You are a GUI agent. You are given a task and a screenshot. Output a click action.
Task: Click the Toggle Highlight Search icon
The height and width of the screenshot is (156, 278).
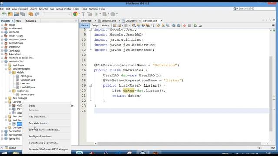pos(148,26)
